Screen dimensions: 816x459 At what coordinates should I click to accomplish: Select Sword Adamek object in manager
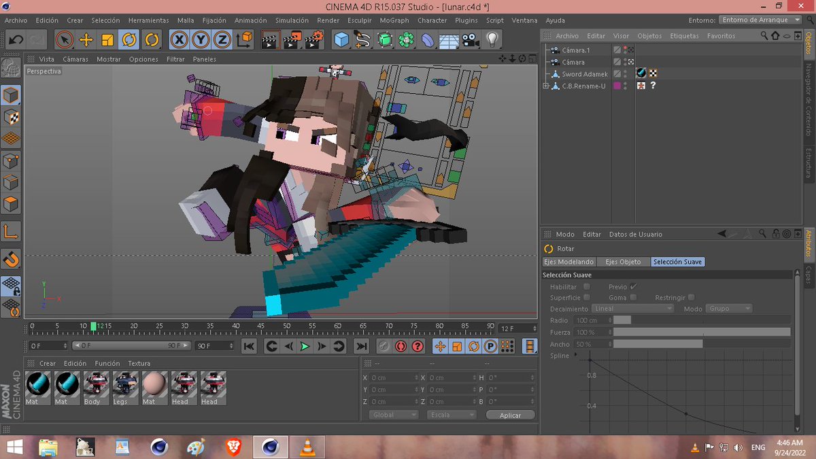click(x=584, y=74)
